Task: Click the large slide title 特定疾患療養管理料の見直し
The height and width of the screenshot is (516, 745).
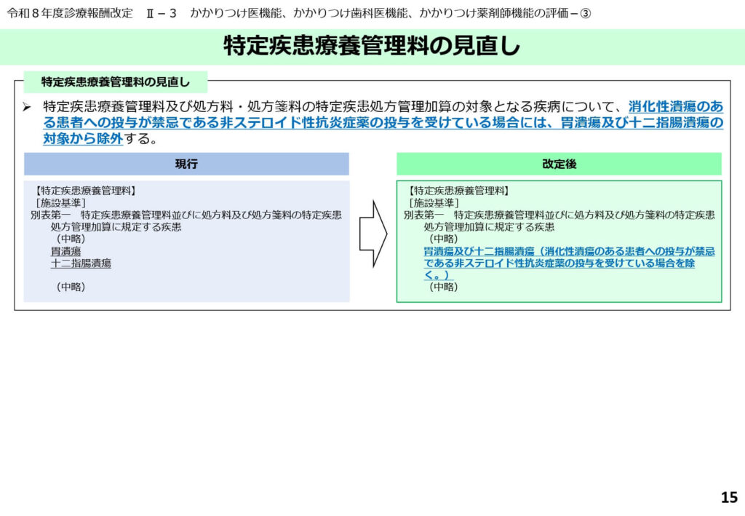Action: point(372,47)
